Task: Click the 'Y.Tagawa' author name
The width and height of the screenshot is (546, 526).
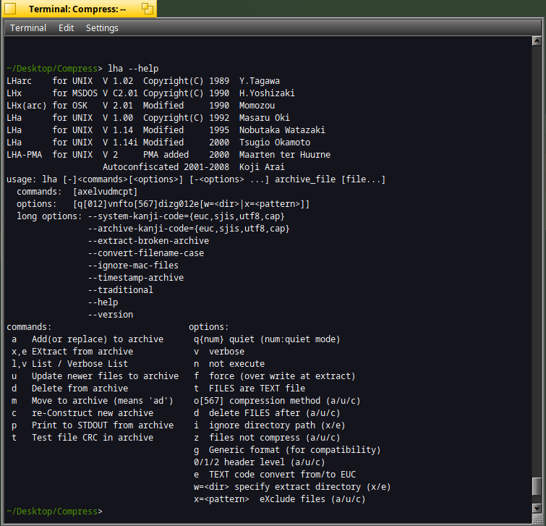Action: [260, 81]
